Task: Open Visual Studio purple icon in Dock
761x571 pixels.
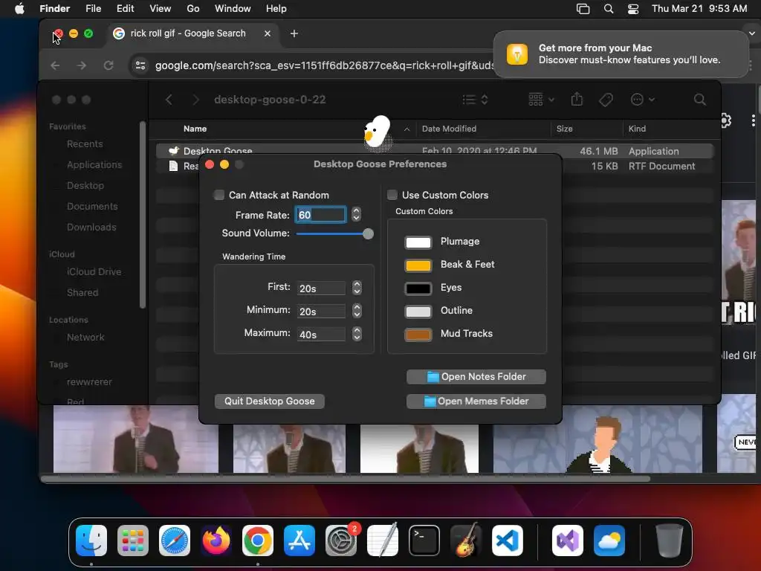Action: point(568,541)
